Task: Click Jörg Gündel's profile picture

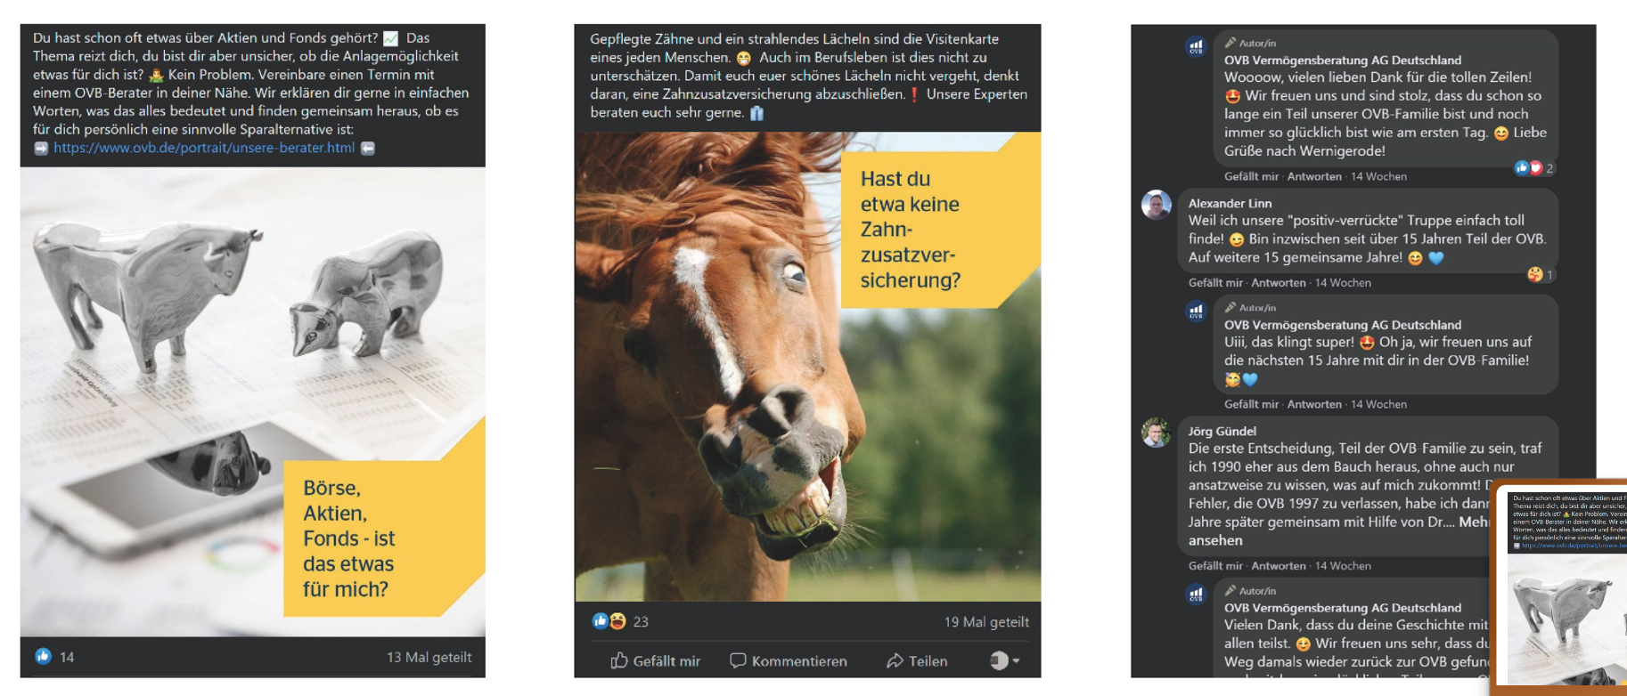Action: 1157,433
